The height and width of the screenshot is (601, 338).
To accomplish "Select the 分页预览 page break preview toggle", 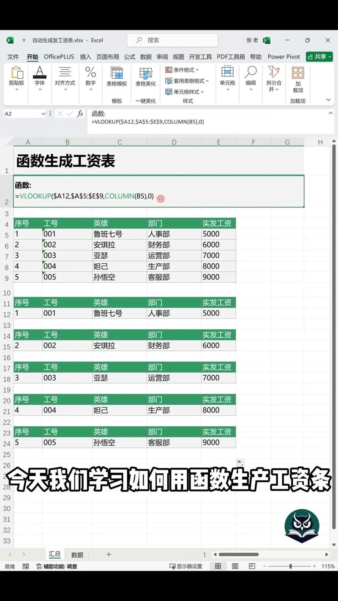I will click(x=252, y=566).
